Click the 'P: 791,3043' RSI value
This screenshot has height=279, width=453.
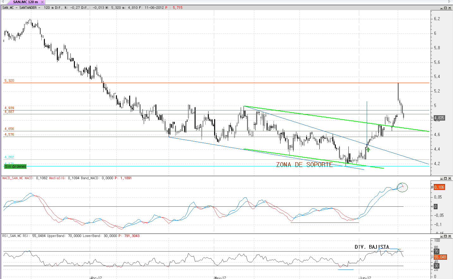pyautogui.click(x=129, y=236)
